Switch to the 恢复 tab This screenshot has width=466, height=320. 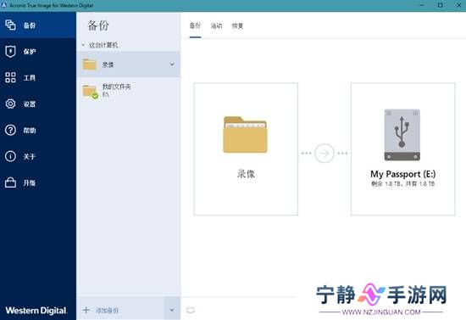(237, 26)
